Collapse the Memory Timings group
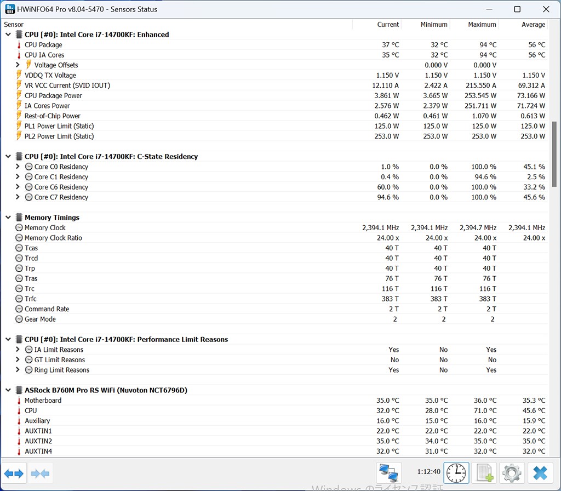This screenshot has width=561, height=491. point(8,218)
